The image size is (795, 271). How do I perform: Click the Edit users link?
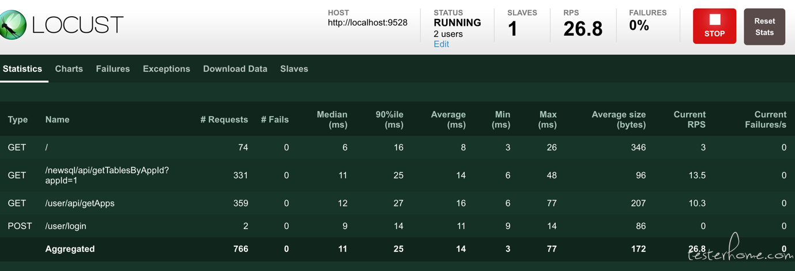[441, 44]
